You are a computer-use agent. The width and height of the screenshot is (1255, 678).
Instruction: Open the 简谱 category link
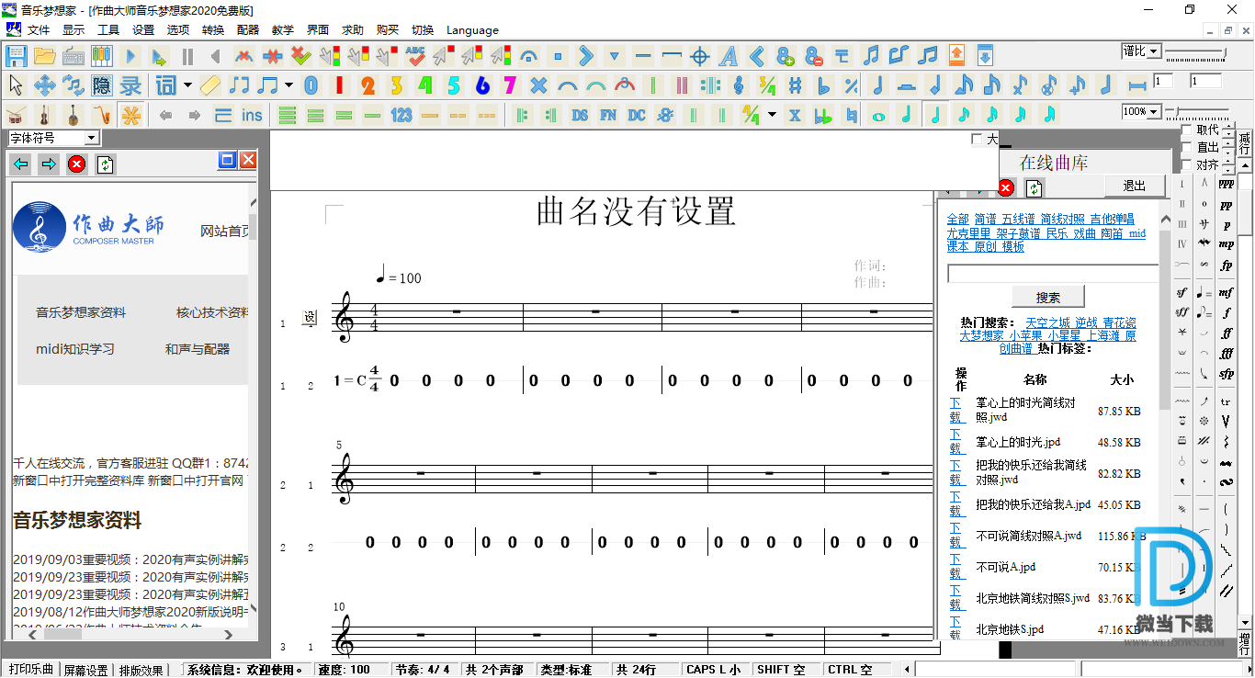[x=985, y=220]
